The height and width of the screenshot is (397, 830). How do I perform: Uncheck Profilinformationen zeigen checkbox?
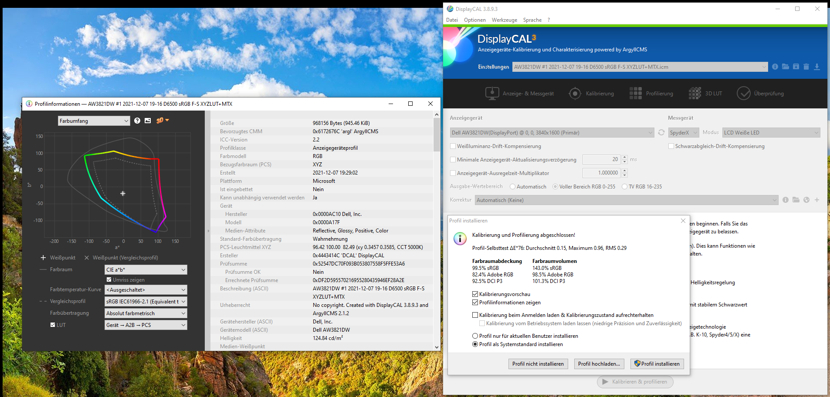click(x=475, y=303)
